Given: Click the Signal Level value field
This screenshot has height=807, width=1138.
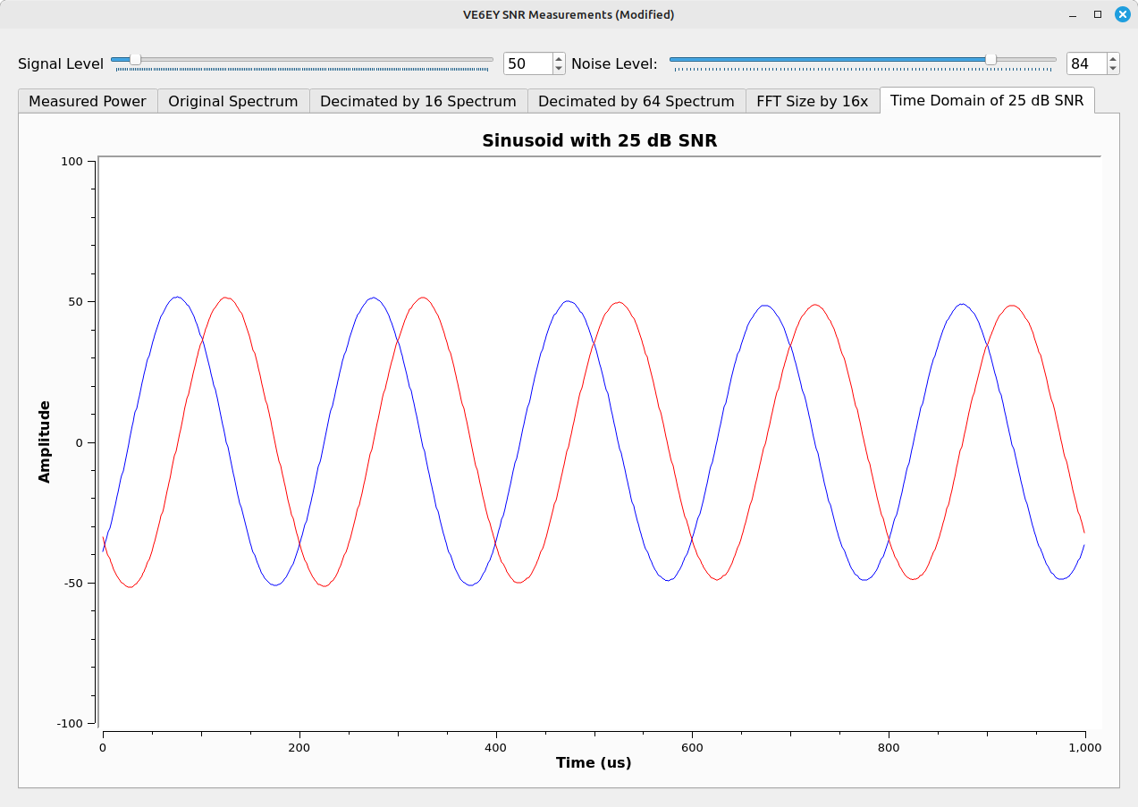Looking at the screenshot, I should point(527,63).
